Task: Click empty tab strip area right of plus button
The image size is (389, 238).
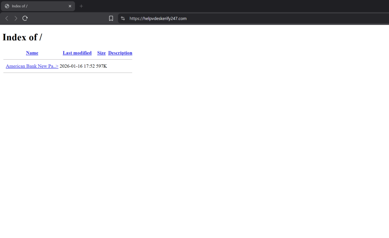Action: click(x=228, y=6)
